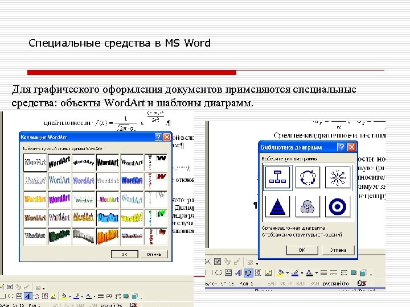410x307 pixels.
Task: Click Text Box icon in left drawing toolbar
Action: (x=19, y=296)
